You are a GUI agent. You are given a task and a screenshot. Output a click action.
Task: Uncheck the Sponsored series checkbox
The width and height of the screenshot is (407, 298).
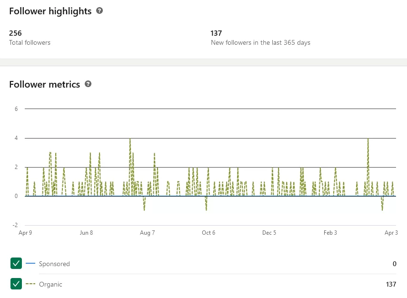(16, 263)
